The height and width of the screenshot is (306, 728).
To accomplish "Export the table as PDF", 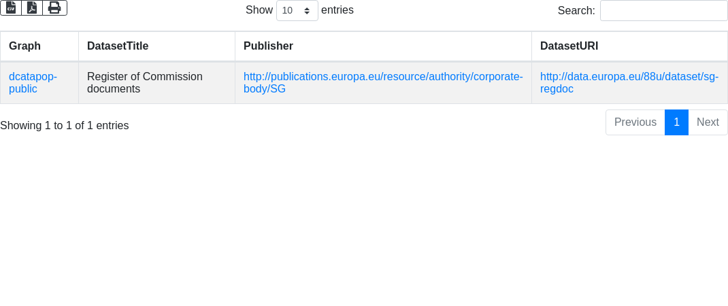I will coord(32,7).
